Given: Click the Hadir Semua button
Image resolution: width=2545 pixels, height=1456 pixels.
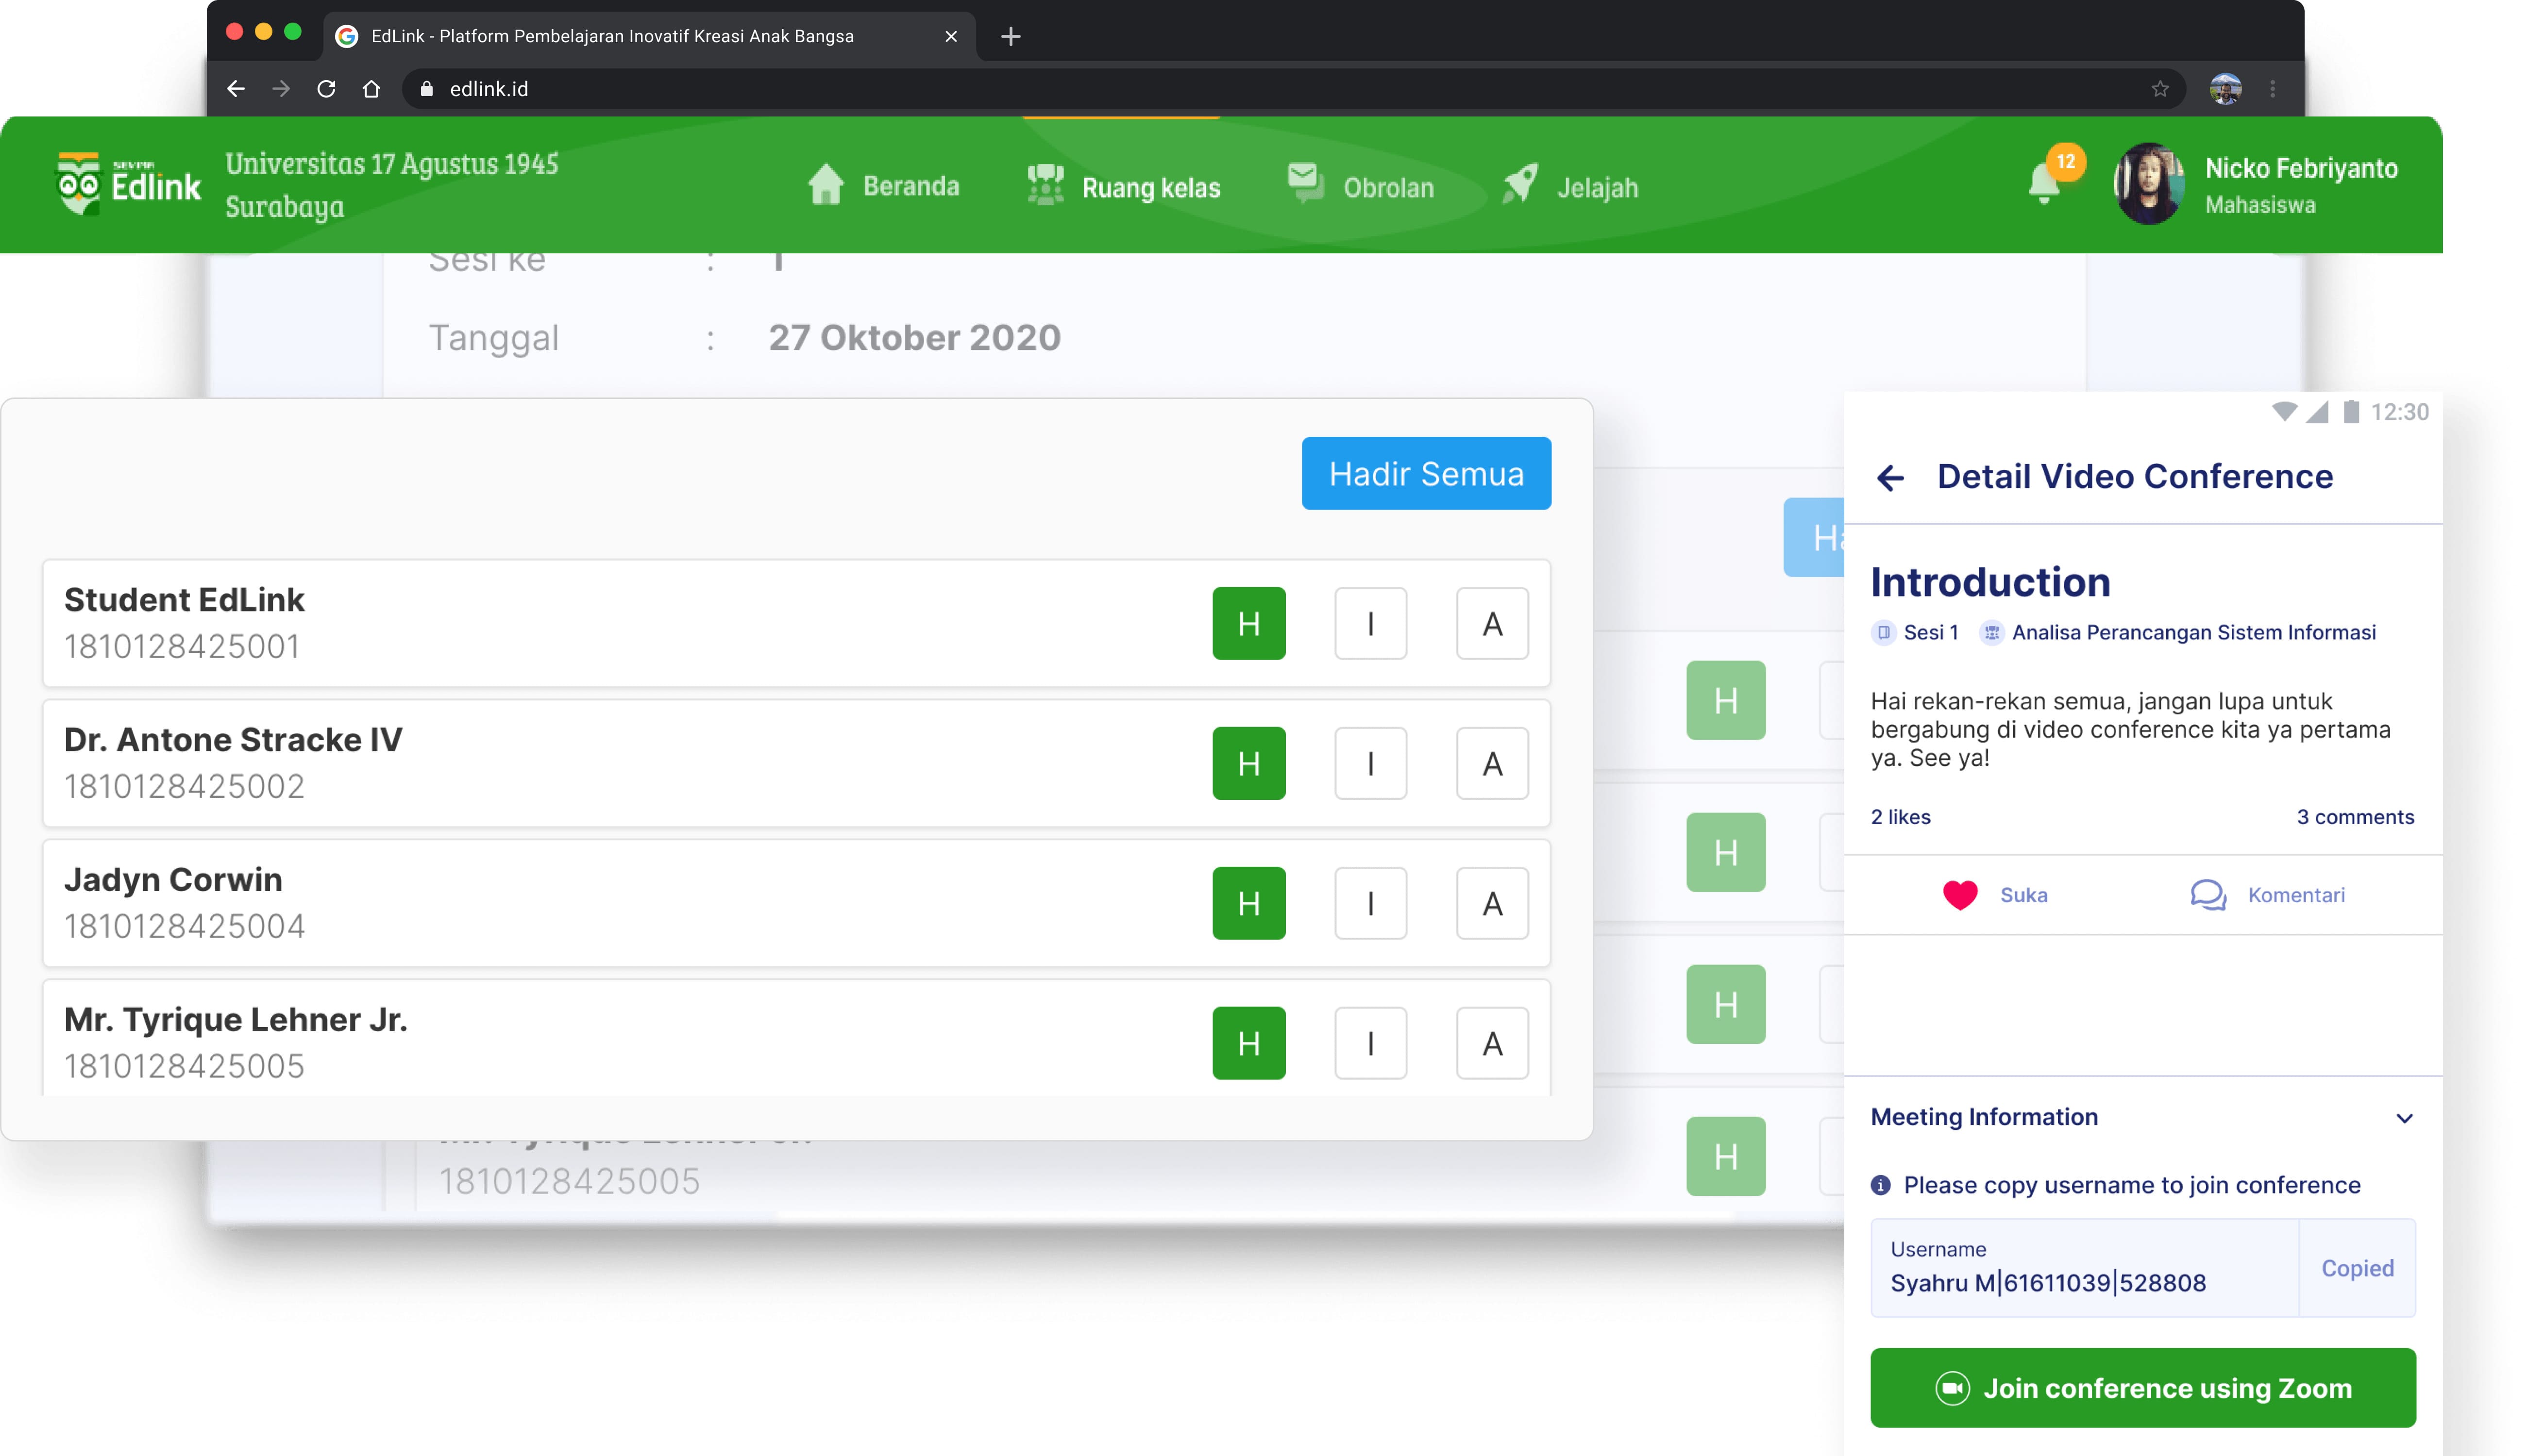Looking at the screenshot, I should point(1426,474).
